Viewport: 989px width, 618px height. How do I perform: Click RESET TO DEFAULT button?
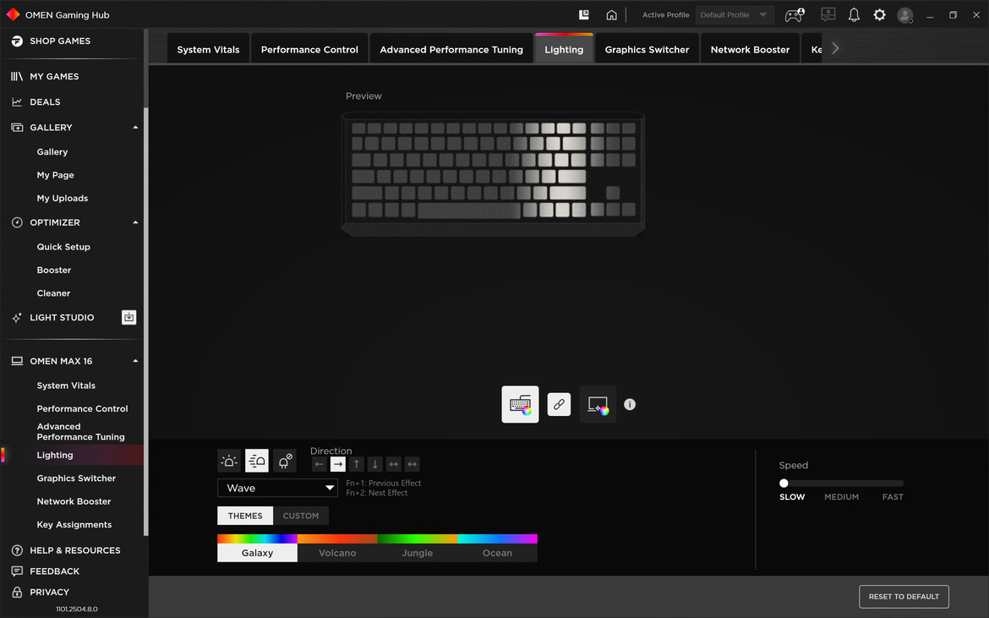[x=904, y=597]
